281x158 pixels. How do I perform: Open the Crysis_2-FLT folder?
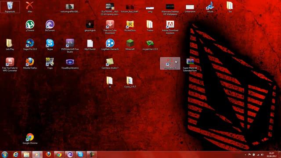pos(130,82)
